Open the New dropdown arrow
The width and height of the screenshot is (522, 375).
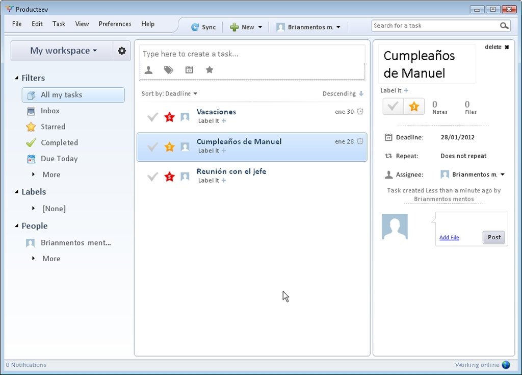tap(260, 27)
